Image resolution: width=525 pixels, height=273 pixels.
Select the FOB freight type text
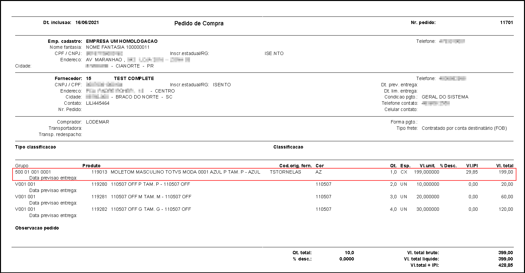pos(464,128)
